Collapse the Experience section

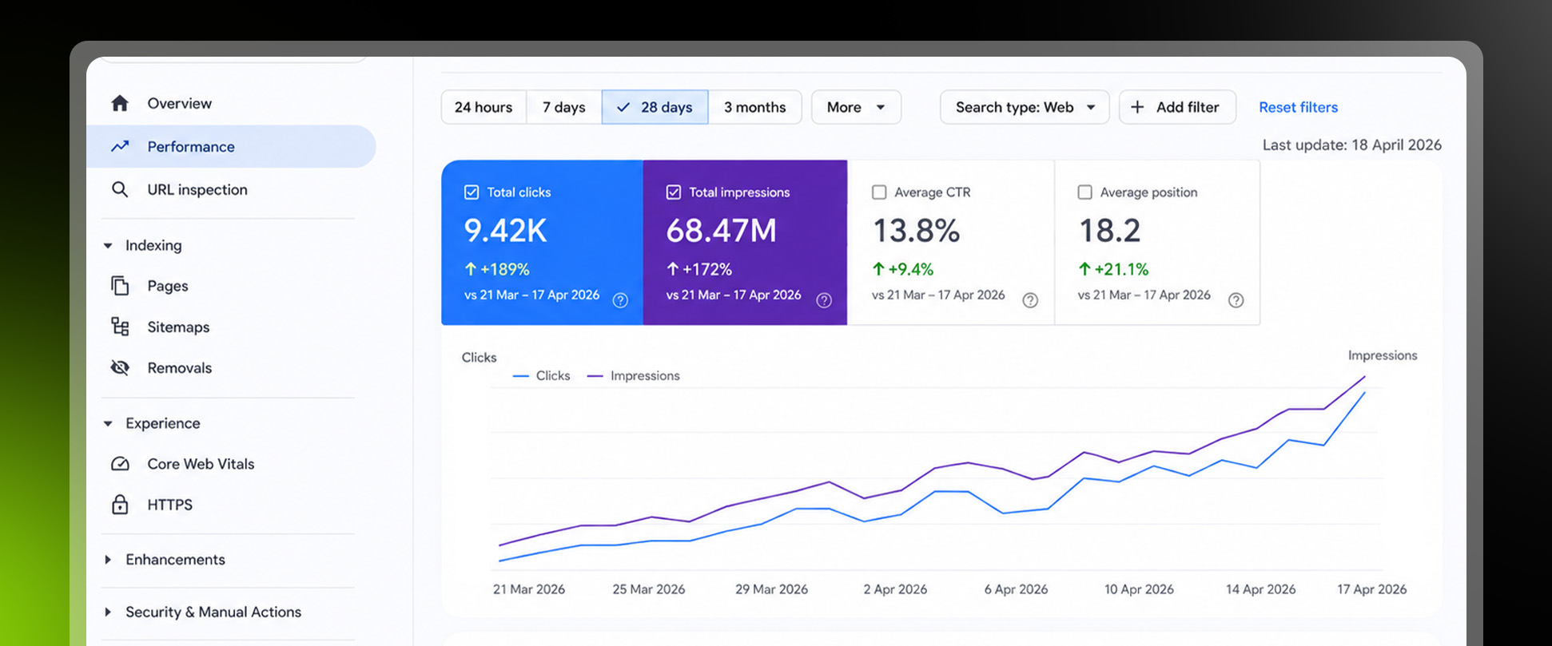(108, 424)
